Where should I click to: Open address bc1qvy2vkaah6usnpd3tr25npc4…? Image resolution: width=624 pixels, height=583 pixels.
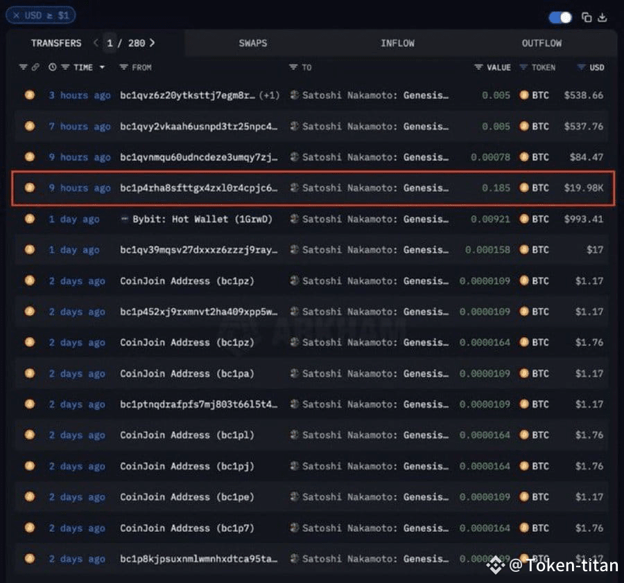tap(198, 127)
